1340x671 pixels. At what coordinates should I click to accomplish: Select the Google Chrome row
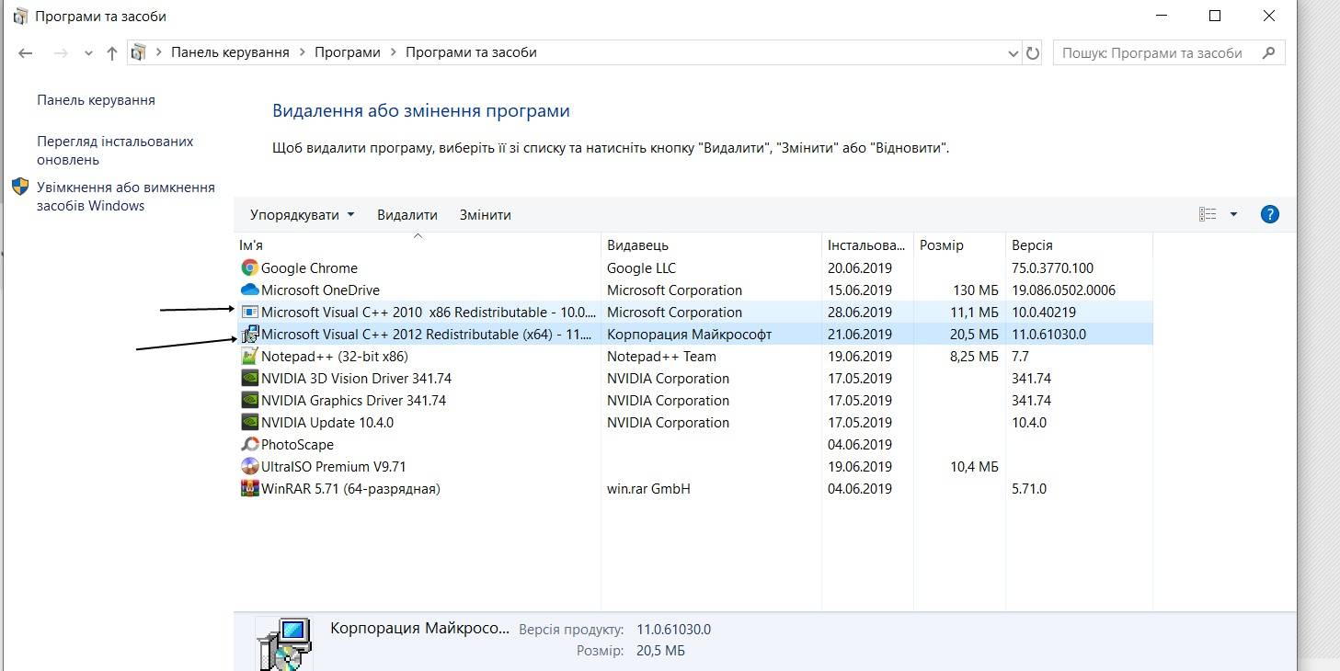693,268
